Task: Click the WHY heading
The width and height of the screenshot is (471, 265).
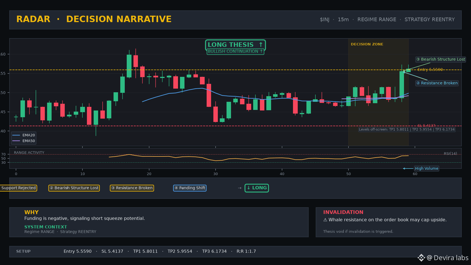Action: (31, 212)
